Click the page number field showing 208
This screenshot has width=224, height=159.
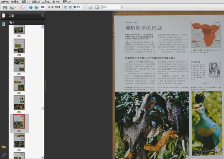(x=43, y=7)
